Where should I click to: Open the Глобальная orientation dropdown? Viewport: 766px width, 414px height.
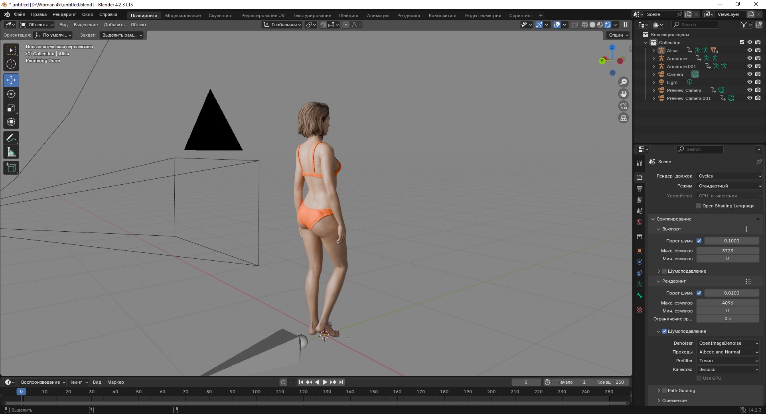click(x=282, y=25)
